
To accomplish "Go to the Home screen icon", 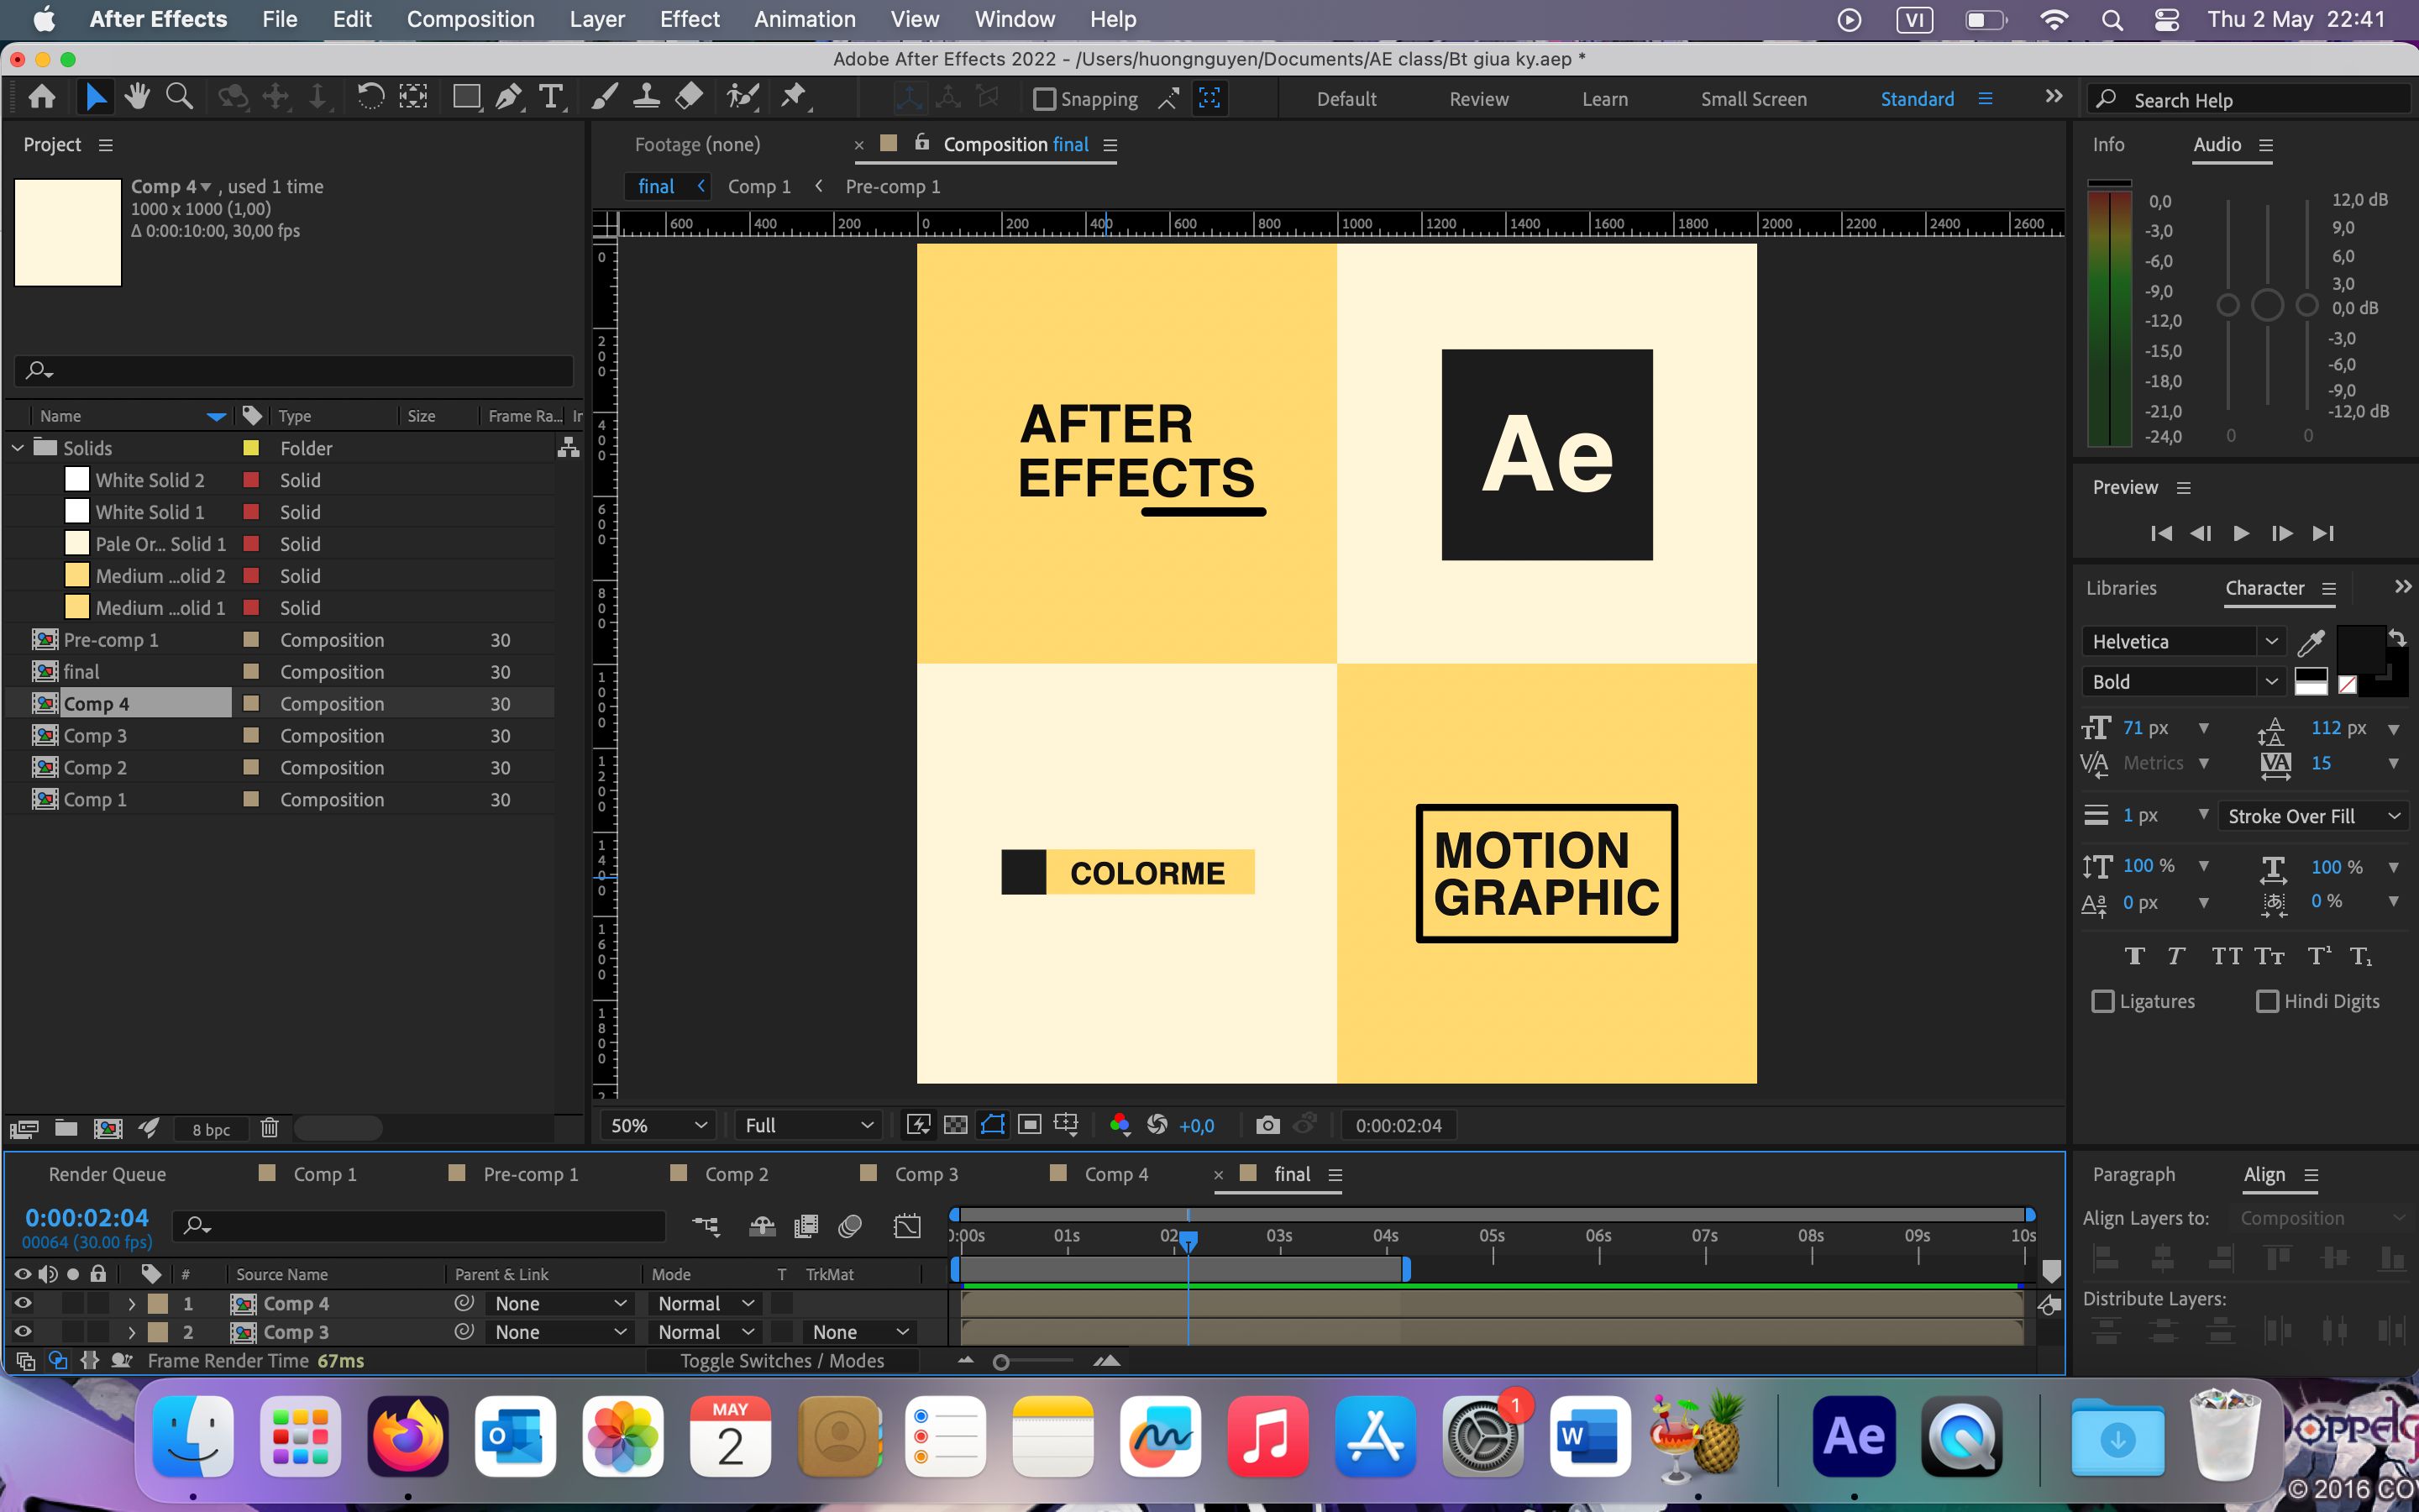I will pyautogui.click(x=42, y=97).
